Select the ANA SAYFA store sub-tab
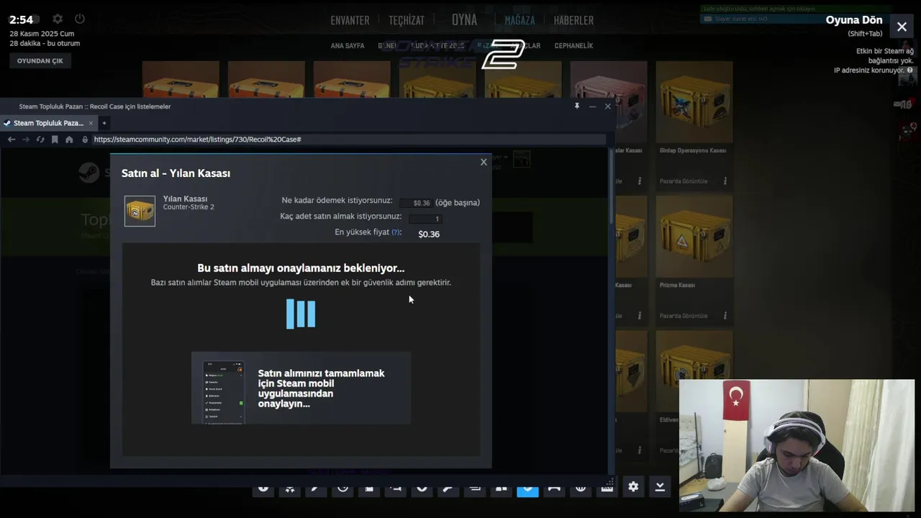Viewport: 921px width, 518px height. tap(348, 45)
